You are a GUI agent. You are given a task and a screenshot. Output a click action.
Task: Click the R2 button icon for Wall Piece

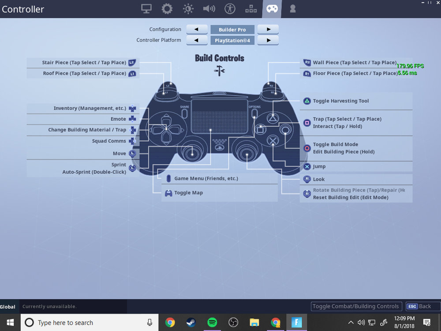[307, 63]
